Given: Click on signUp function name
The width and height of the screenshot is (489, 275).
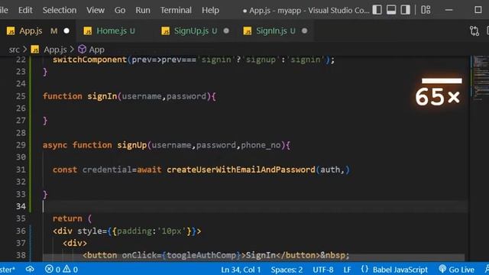Looking at the screenshot, I should pos(132,145).
